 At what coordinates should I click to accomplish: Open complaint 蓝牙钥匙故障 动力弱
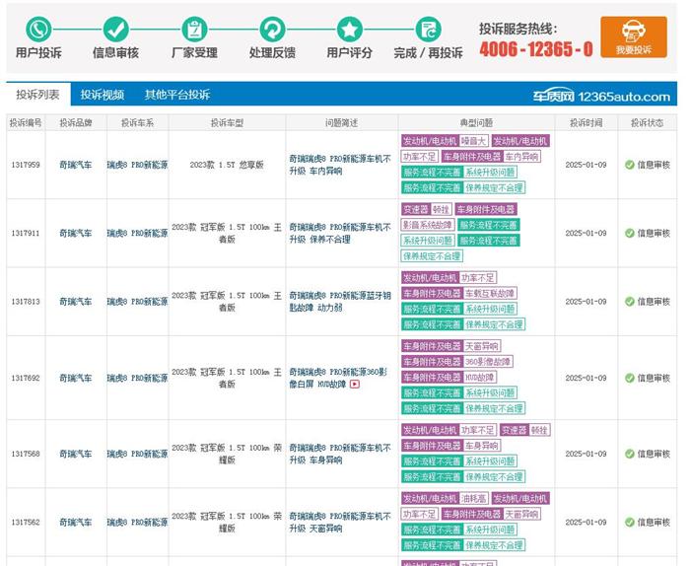pyautogui.click(x=340, y=302)
